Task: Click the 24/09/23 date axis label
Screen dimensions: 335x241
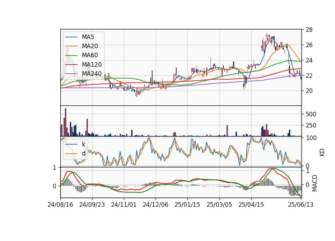Action: pyautogui.click(x=92, y=205)
